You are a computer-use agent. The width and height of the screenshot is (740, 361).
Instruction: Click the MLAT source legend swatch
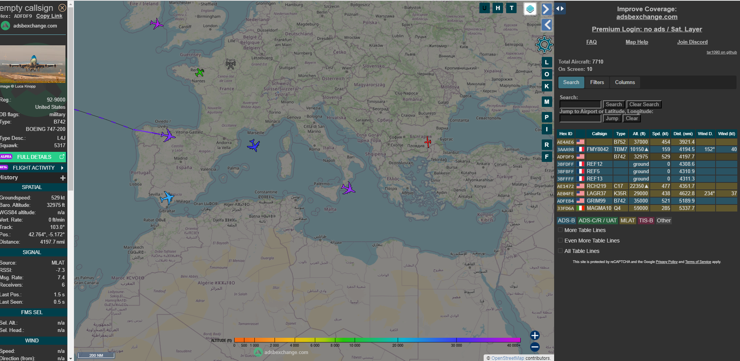click(628, 220)
